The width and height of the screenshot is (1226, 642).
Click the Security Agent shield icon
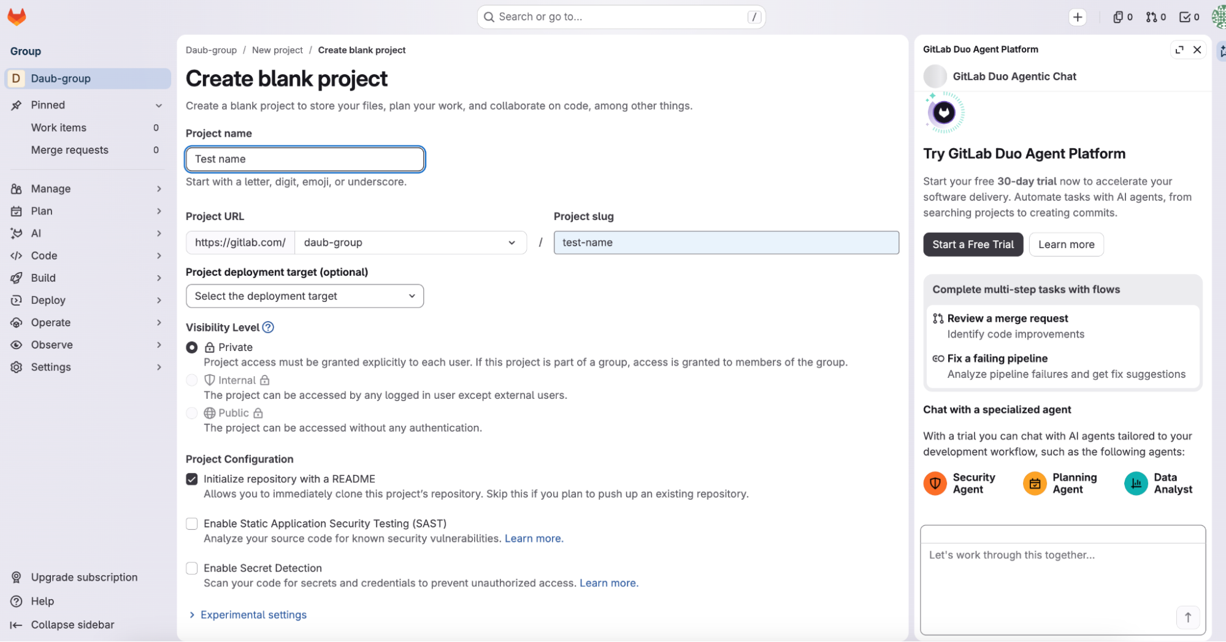(935, 483)
